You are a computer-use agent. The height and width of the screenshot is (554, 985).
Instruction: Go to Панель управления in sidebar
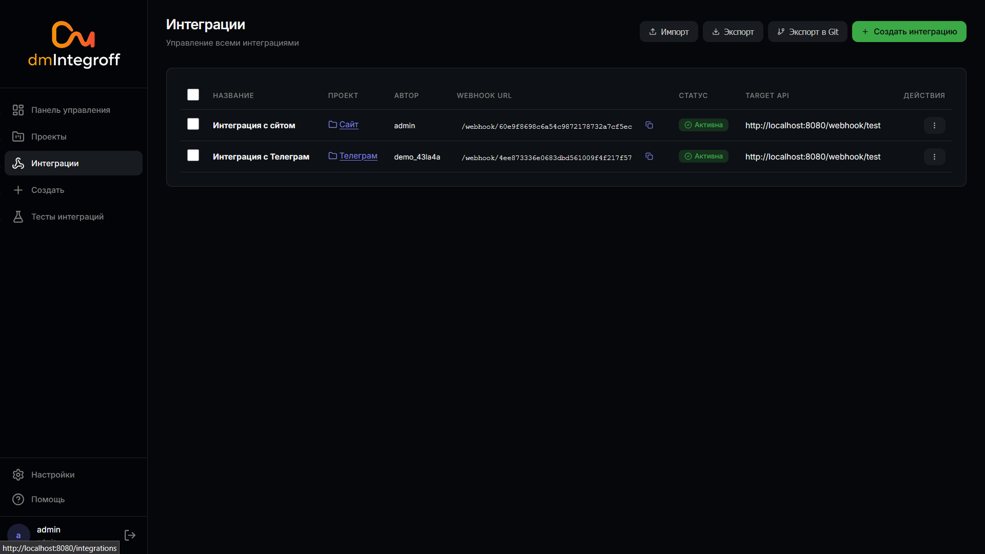[70, 110]
